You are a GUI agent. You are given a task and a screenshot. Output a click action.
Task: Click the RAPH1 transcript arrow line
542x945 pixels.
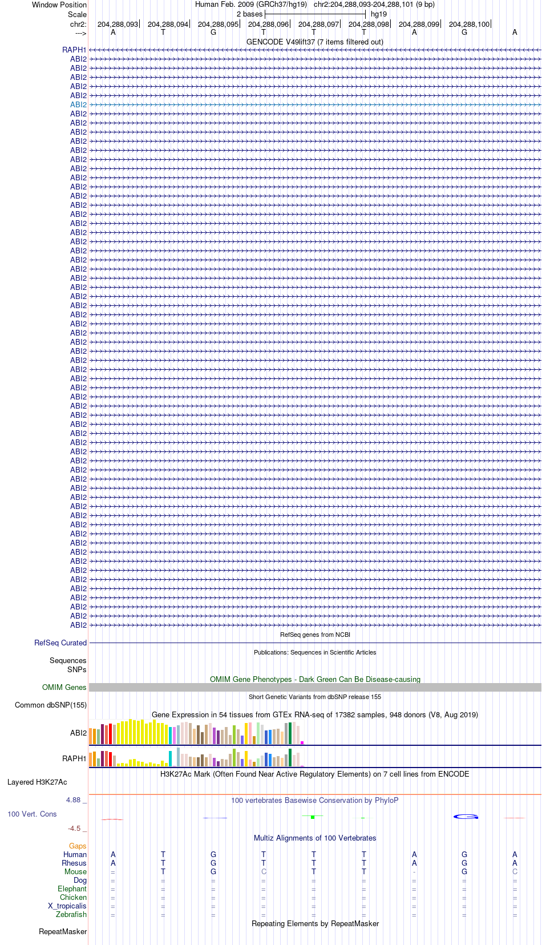(x=315, y=50)
